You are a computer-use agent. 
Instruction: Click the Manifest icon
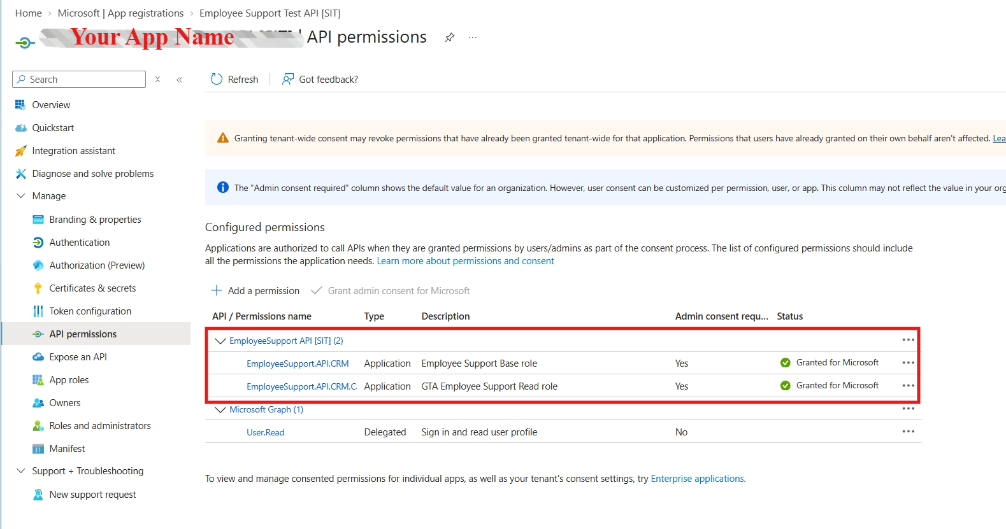(38, 449)
